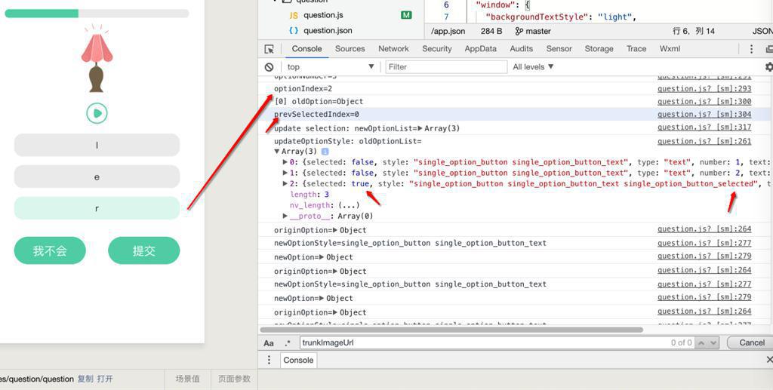
Task: Select the bottom drawer Console tab
Action: coord(298,360)
